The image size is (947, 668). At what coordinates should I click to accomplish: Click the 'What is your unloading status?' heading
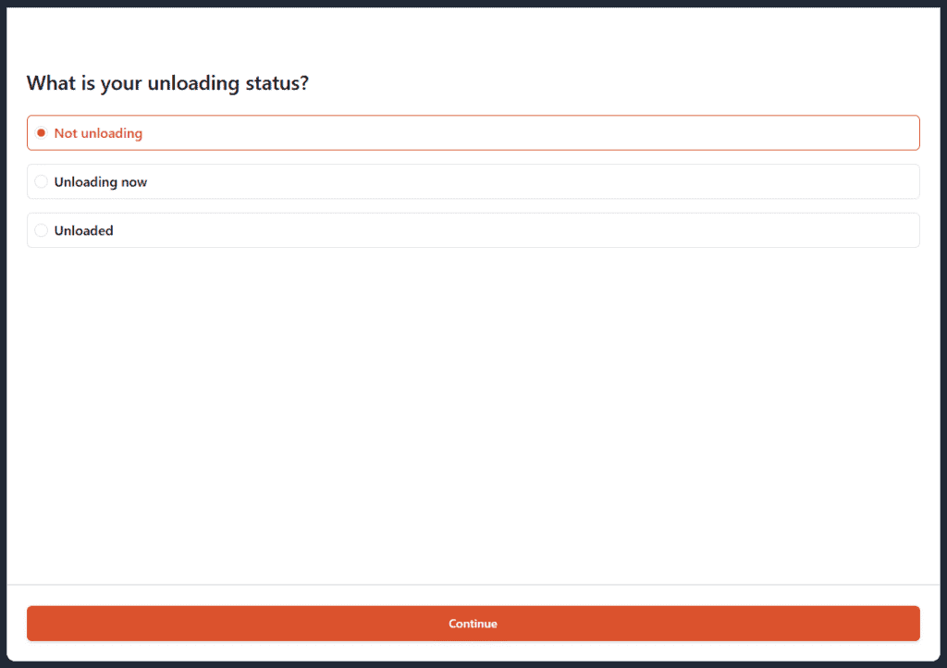click(x=167, y=83)
